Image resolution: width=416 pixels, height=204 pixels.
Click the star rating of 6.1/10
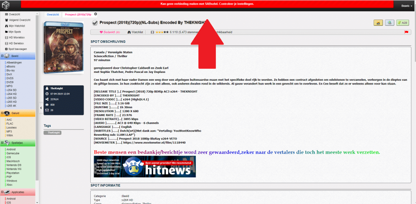tap(162, 32)
